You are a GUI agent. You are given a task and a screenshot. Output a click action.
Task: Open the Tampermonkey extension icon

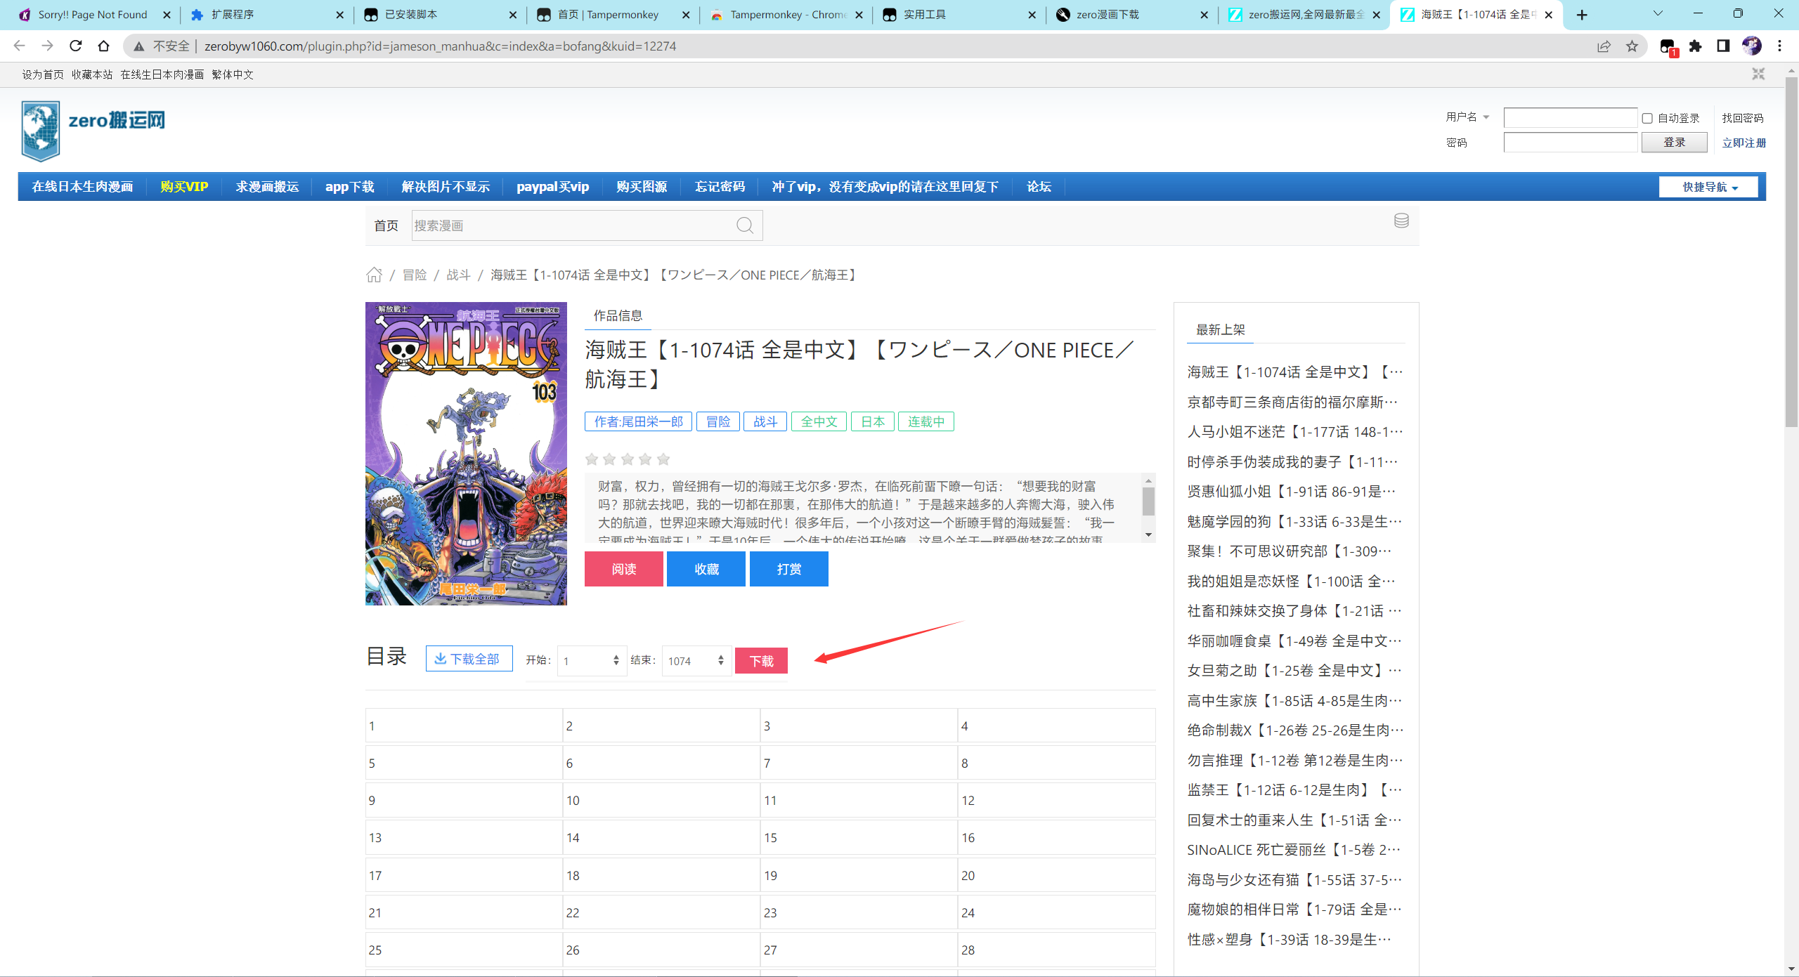point(1668,47)
